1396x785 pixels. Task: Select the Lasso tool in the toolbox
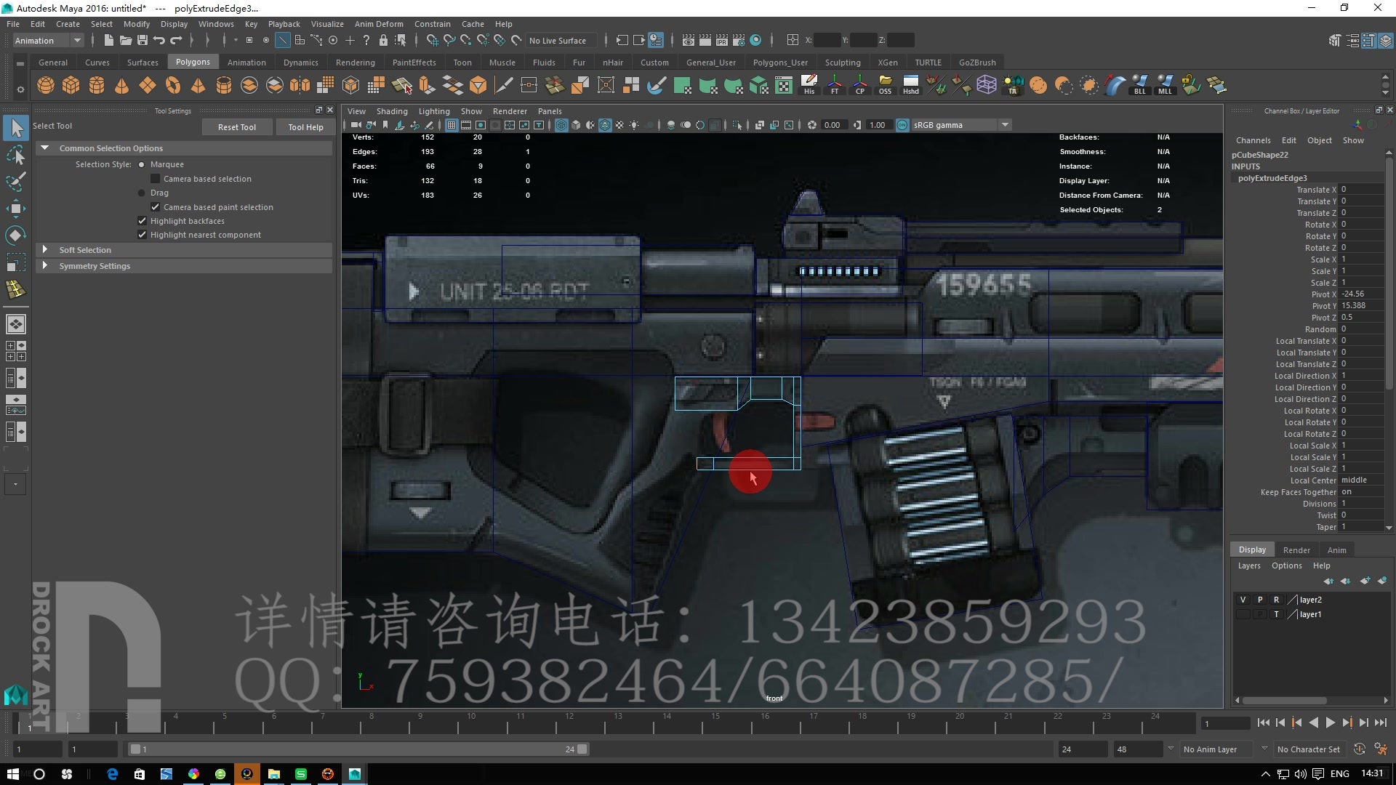pyautogui.click(x=16, y=156)
